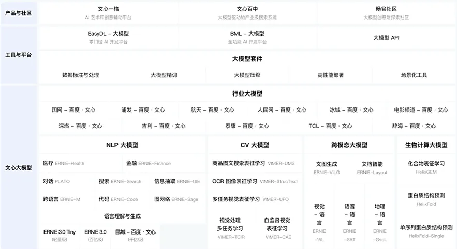Click 吉利 – 百度·文心 industry model
This screenshot has height=249, width=457.
pos(164,126)
